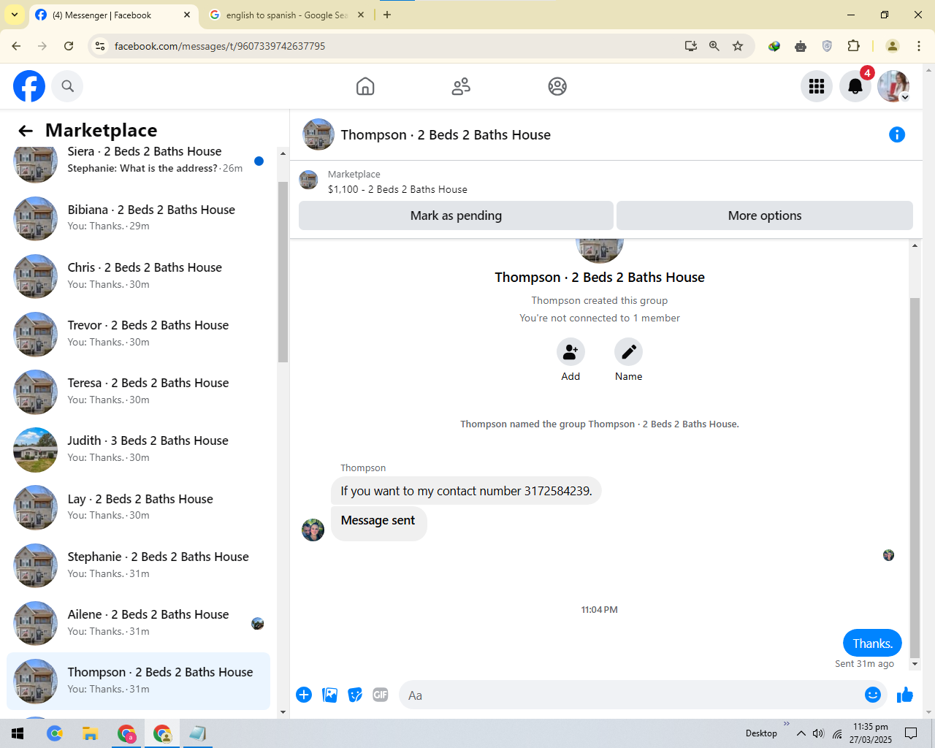Open zoom magnifier in address bar
The height and width of the screenshot is (748, 935).
tap(714, 46)
